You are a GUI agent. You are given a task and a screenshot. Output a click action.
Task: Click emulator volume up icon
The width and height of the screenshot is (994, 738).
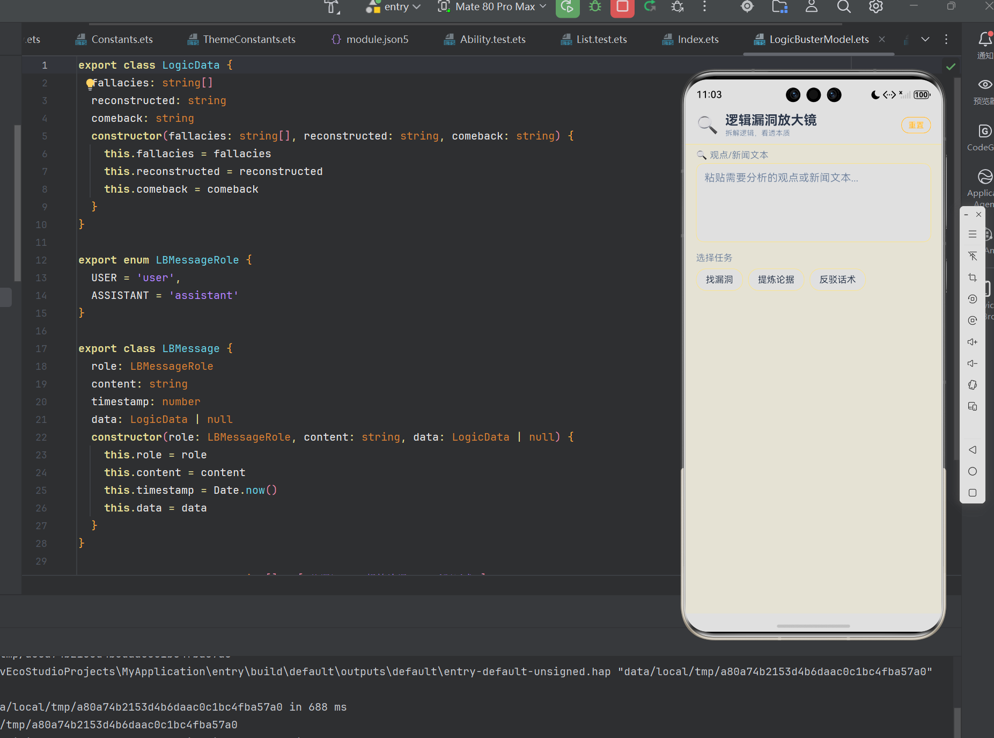[x=973, y=342]
